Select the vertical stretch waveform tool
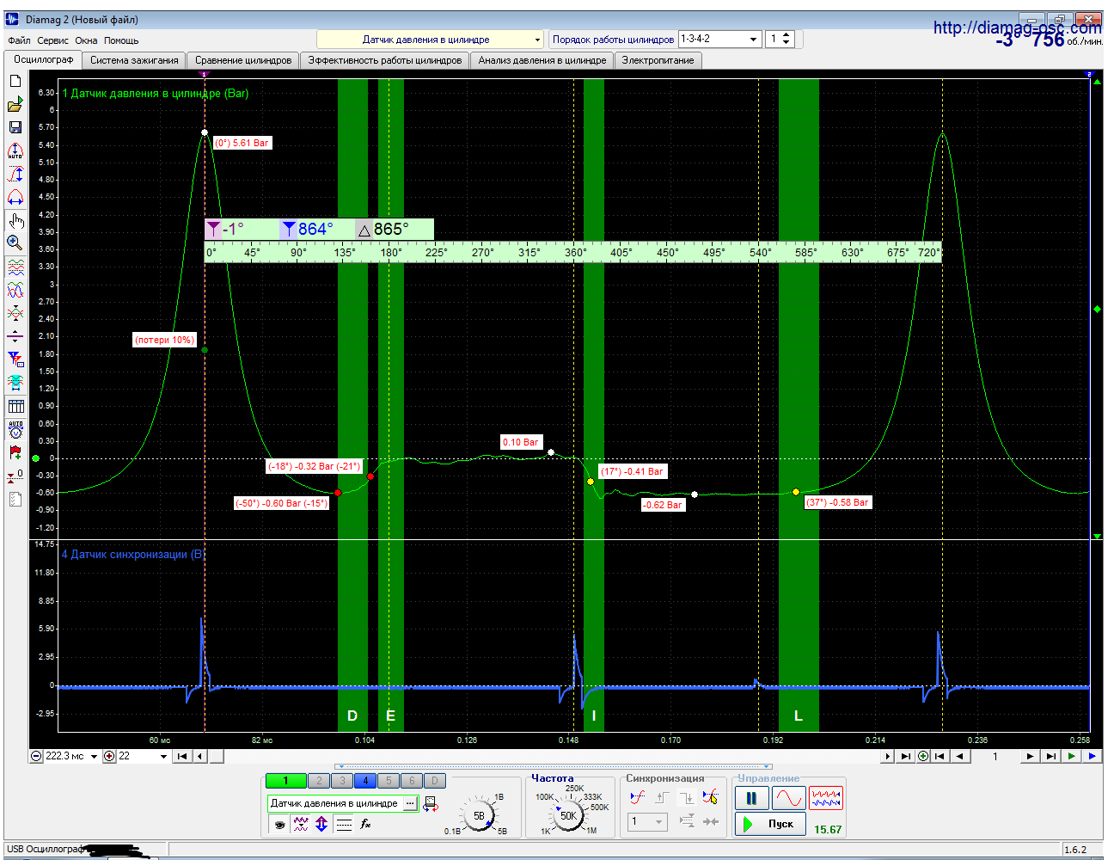Viewport: 1114px width, 860px height. 15,174
